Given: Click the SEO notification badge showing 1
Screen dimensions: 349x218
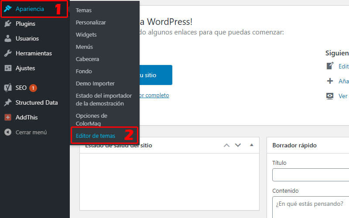Looking at the screenshot, I should coord(33,88).
